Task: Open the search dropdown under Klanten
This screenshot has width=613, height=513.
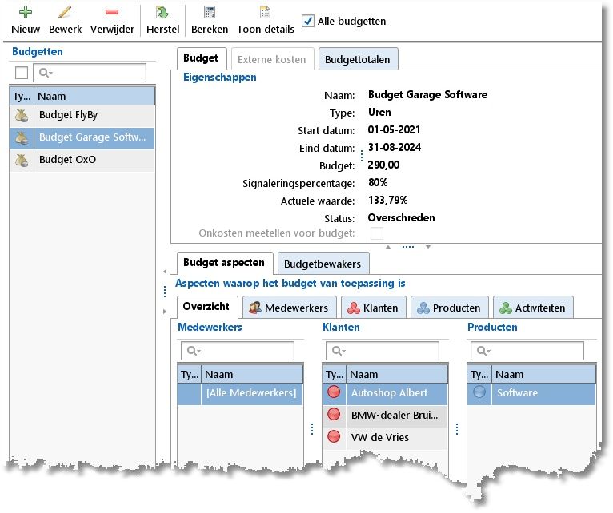Action: (x=337, y=352)
